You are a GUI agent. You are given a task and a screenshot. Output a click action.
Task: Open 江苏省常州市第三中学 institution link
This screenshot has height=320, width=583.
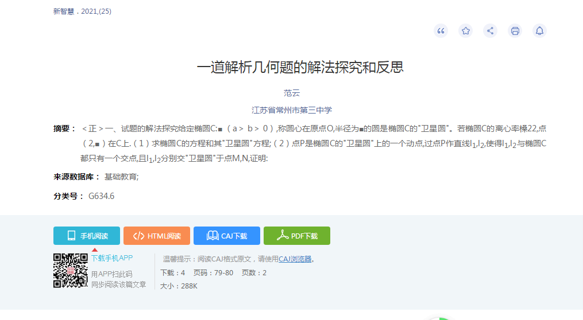click(x=292, y=110)
